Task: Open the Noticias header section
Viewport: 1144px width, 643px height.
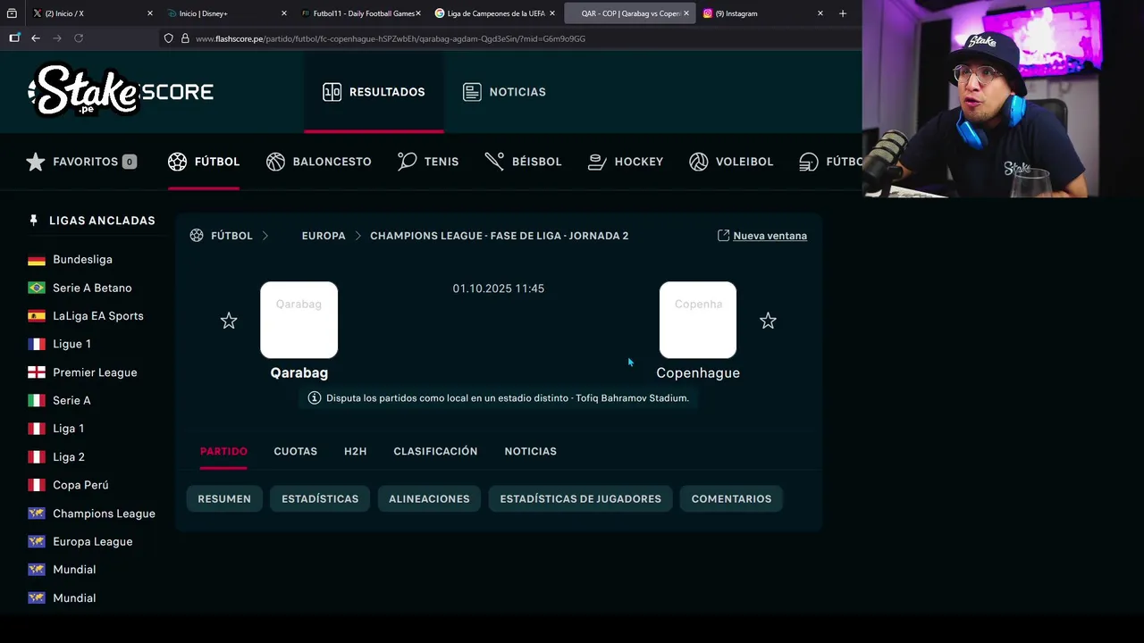Action: point(504,92)
